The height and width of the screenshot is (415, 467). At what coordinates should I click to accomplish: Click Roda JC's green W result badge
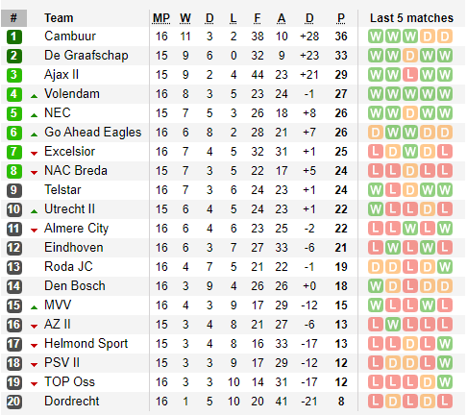tap(445, 267)
